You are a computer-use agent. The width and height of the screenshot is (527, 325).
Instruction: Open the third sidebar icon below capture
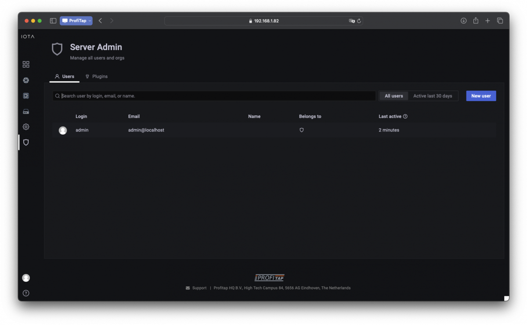(x=26, y=96)
